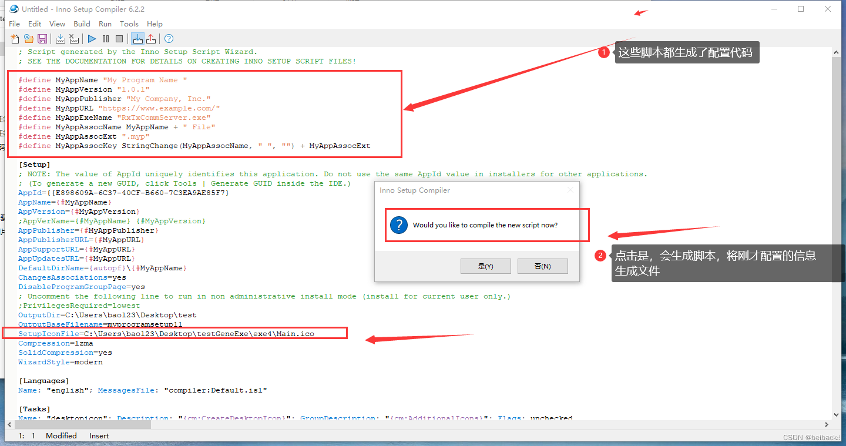Click the Inno Setup app icon in the title bar
The width and height of the screenshot is (846, 446).
coord(14,9)
